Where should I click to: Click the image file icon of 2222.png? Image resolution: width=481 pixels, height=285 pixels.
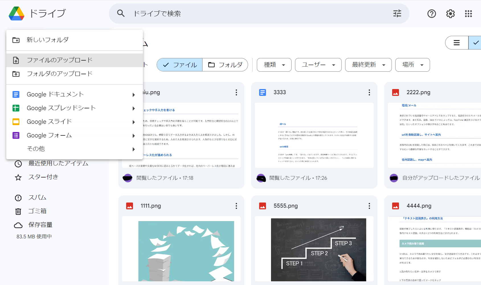click(396, 92)
